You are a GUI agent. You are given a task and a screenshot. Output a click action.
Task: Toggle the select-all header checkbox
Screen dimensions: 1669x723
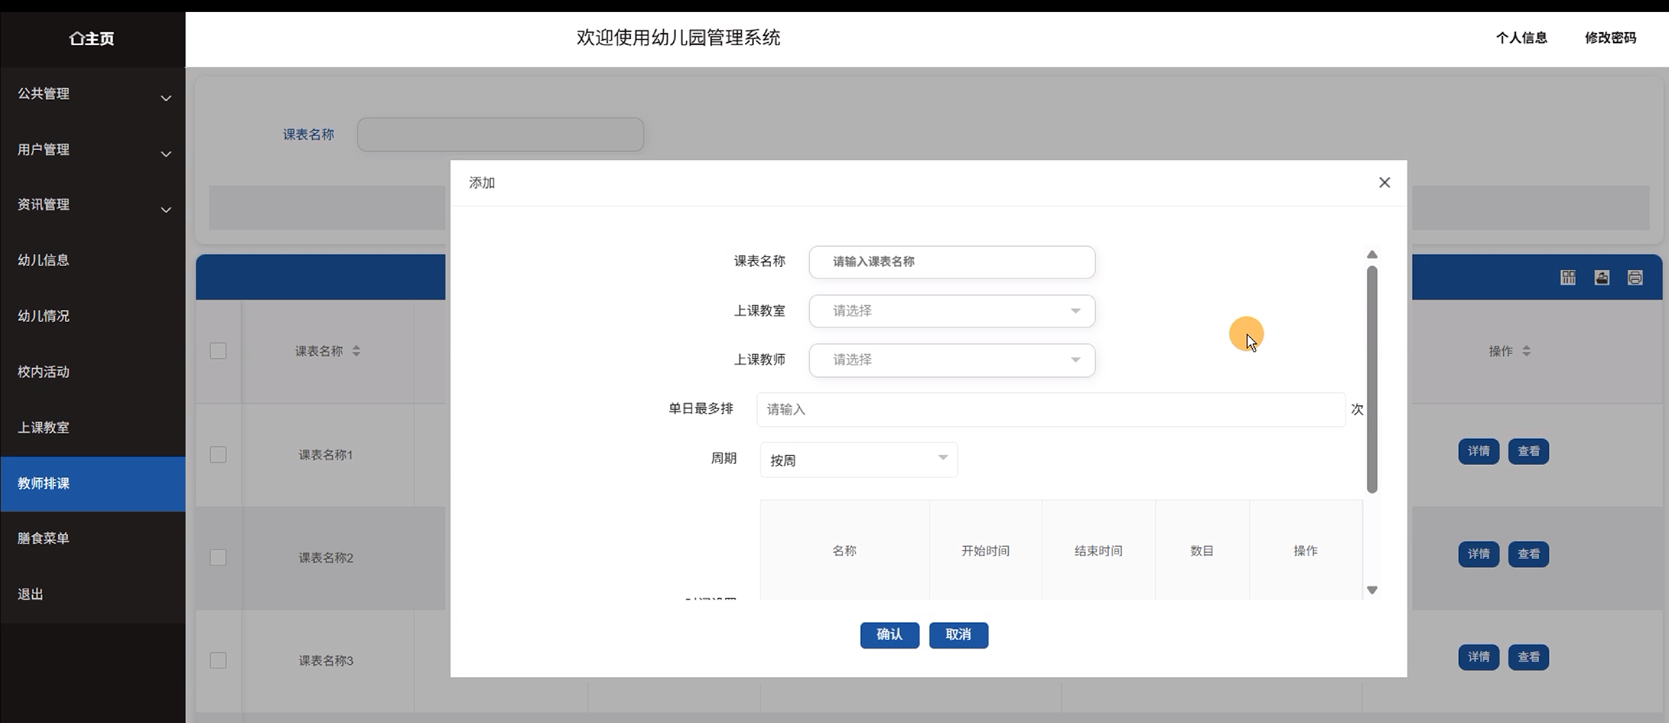pos(217,351)
